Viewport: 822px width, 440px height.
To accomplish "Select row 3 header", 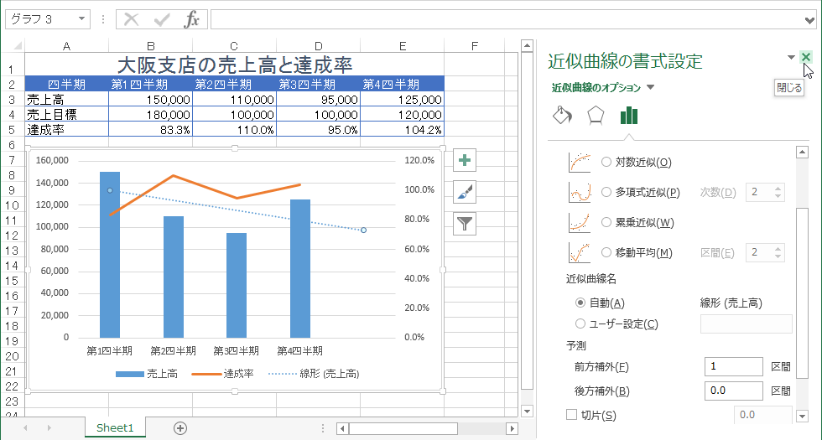I will click(12, 100).
